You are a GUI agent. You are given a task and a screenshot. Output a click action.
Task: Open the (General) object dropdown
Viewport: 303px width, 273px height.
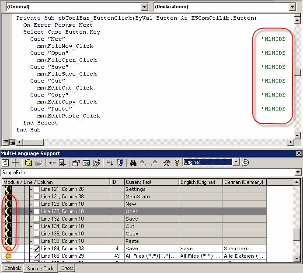click(x=145, y=7)
